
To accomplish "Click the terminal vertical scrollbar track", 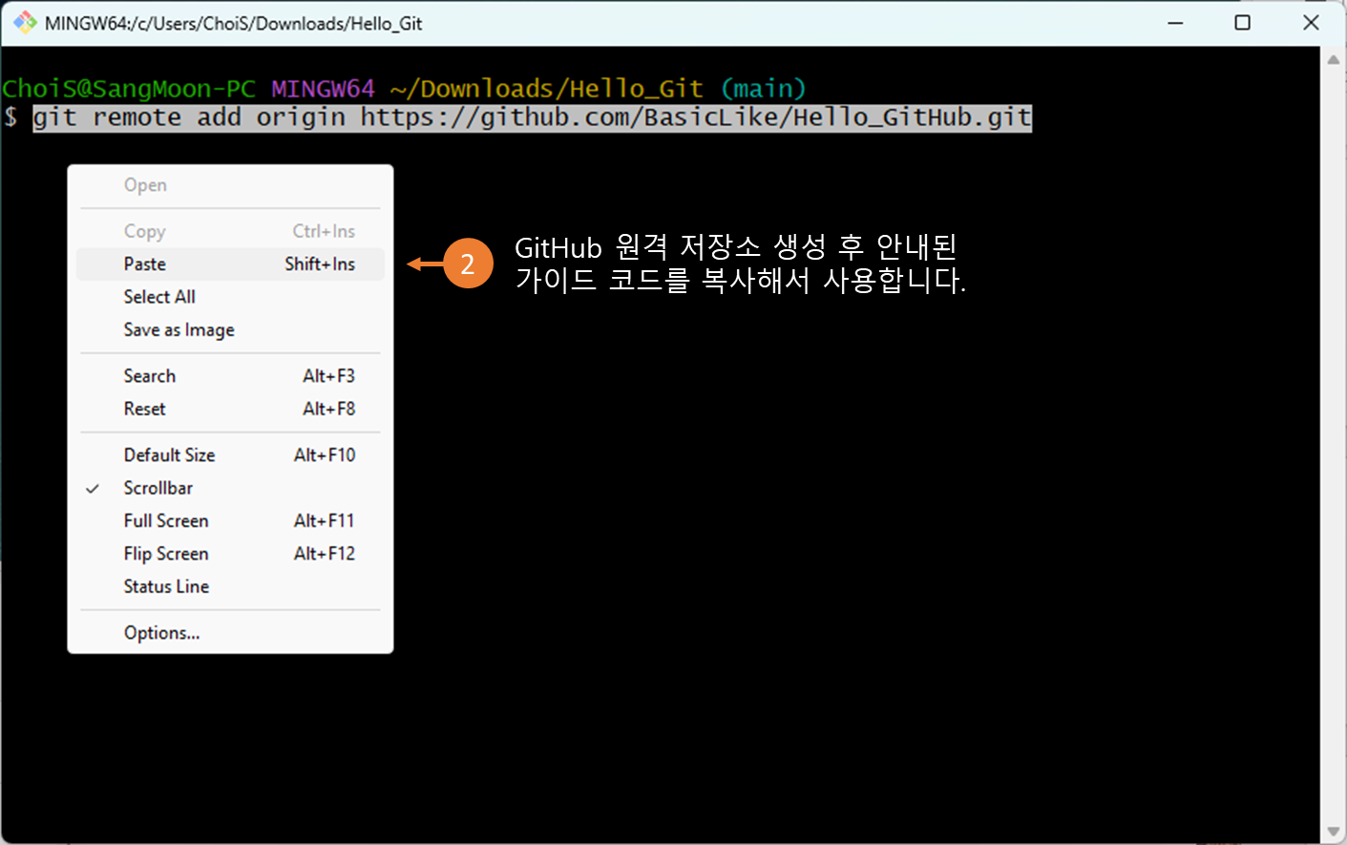I will tap(1334, 445).
